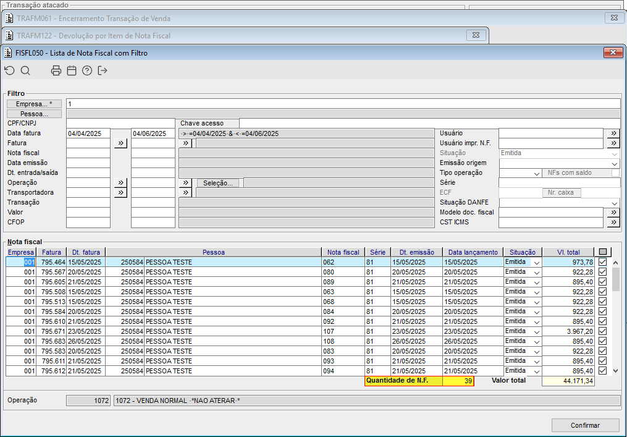Toggle the NFs com saldo checkbox
This screenshot has height=437, width=627.
coord(615,173)
